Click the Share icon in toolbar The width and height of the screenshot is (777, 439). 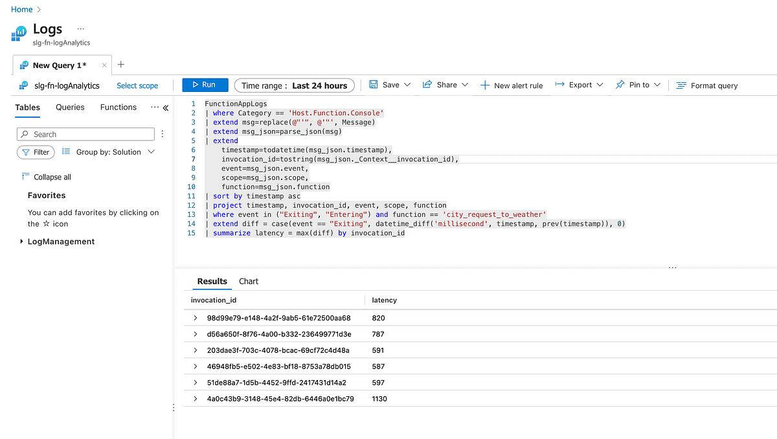tap(427, 85)
